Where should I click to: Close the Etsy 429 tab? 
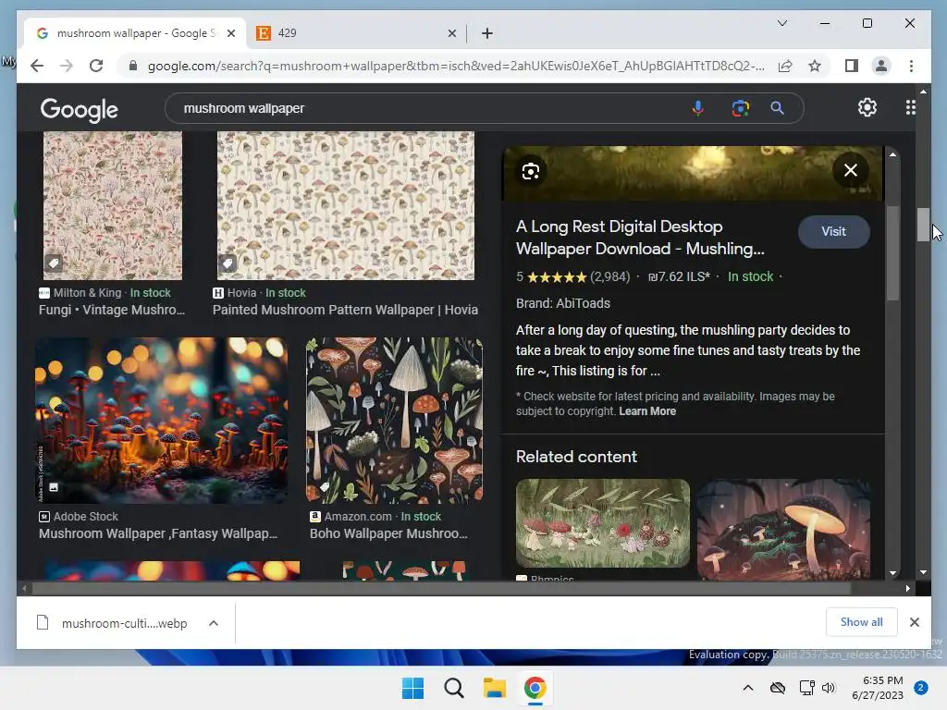451,33
